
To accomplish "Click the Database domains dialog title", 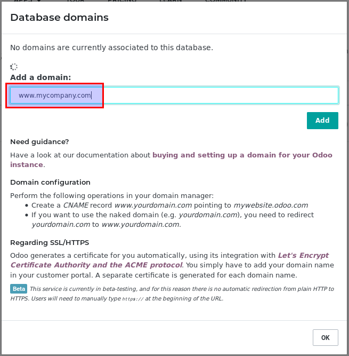I will point(59,18).
